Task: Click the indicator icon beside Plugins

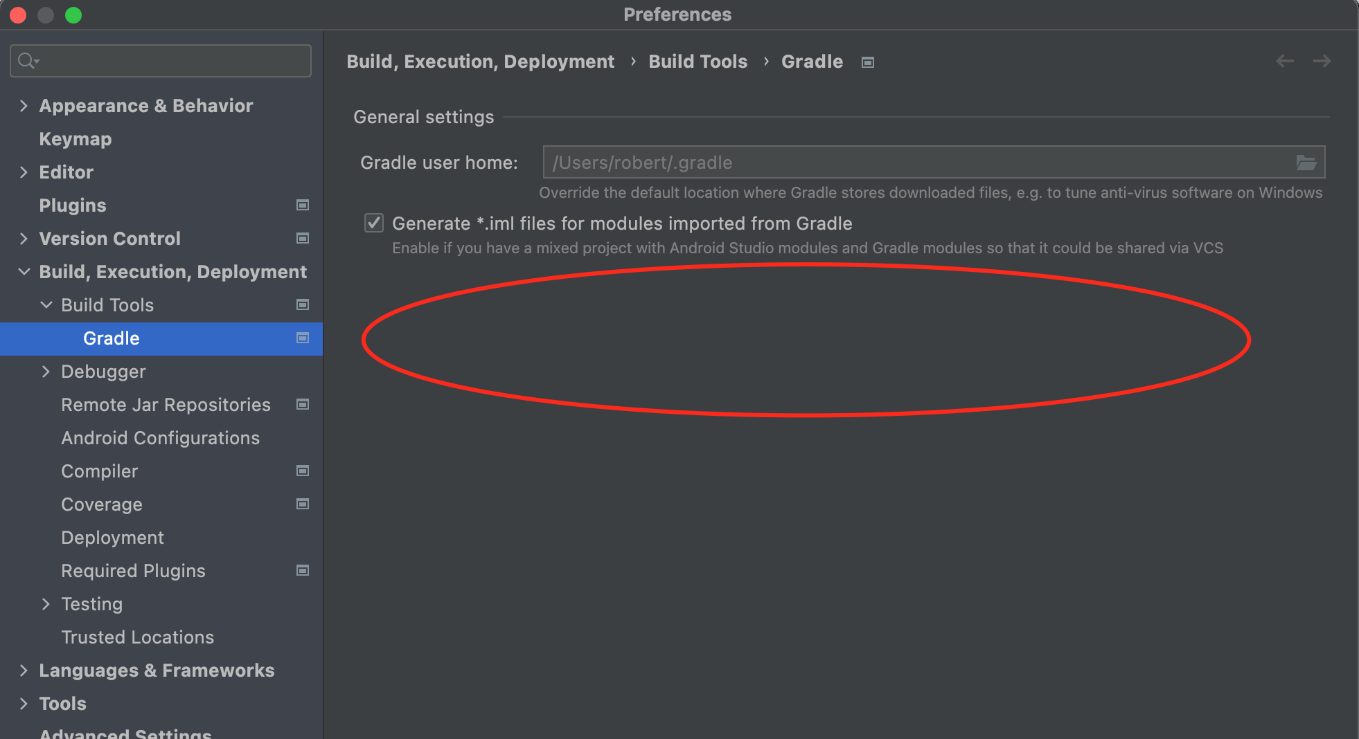Action: (303, 205)
